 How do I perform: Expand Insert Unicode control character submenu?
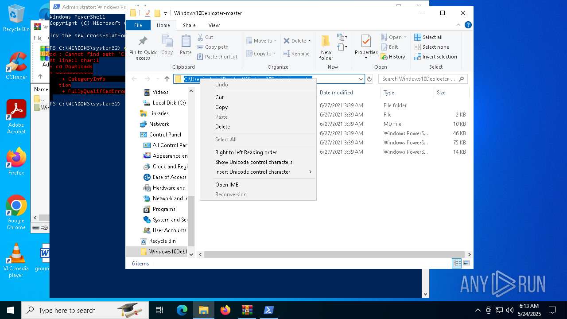point(258,172)
